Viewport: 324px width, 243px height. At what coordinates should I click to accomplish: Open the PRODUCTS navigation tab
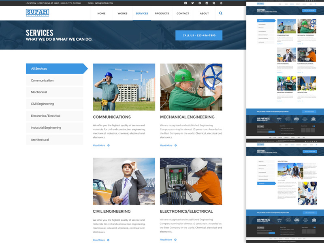[x=162, y=13]
